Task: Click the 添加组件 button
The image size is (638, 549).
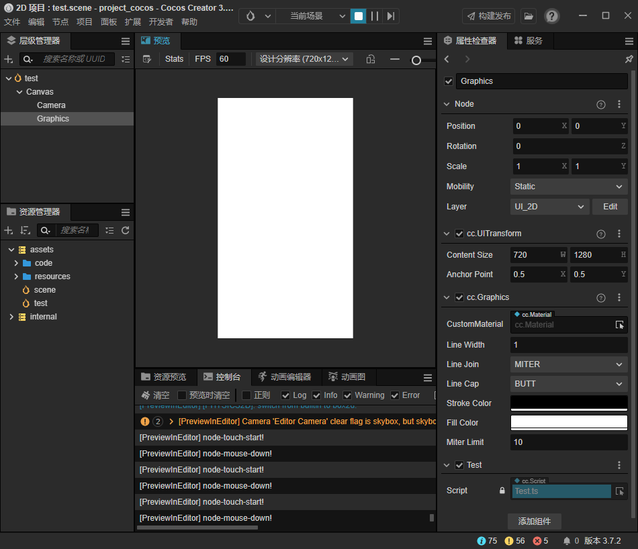Action: click(x=534, y=521)
